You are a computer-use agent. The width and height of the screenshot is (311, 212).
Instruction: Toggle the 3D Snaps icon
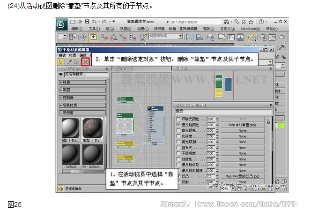tap(104, 37)
